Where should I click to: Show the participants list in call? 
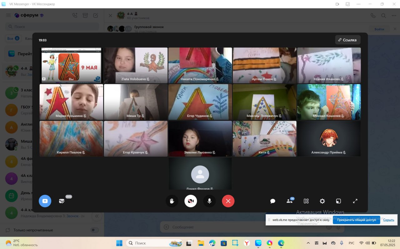[x=290, y=201]
